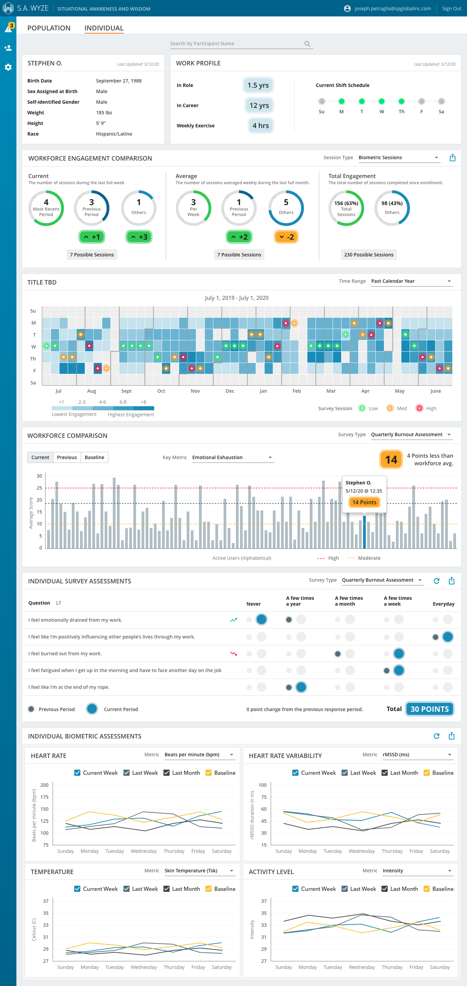Export the Workforce Engagement Comparison panel

[453, 158]
